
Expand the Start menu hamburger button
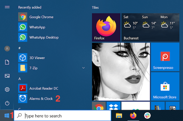pyautogui.click(x=7, y=7)
